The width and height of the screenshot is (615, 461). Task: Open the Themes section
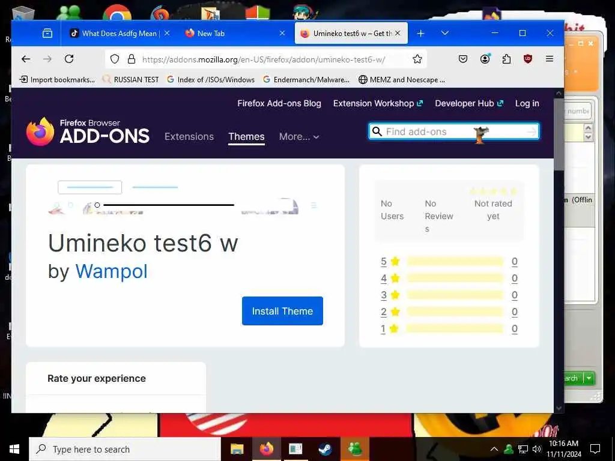pos(246,136)
